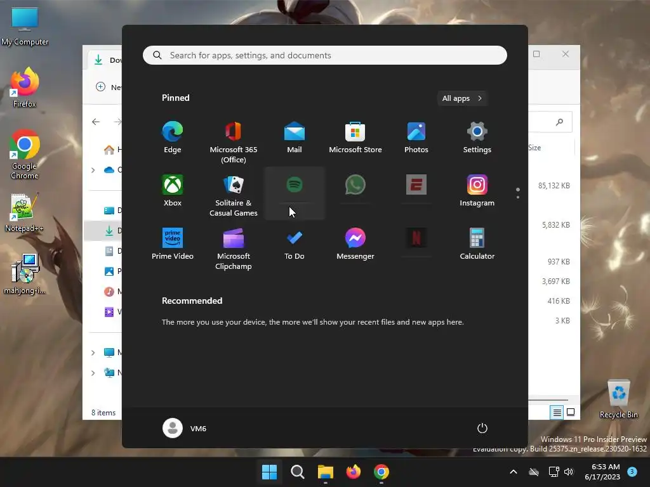The image size is (650, 487).
Task: Open File Explorer from the taskbar
Action: coord(326,472)
